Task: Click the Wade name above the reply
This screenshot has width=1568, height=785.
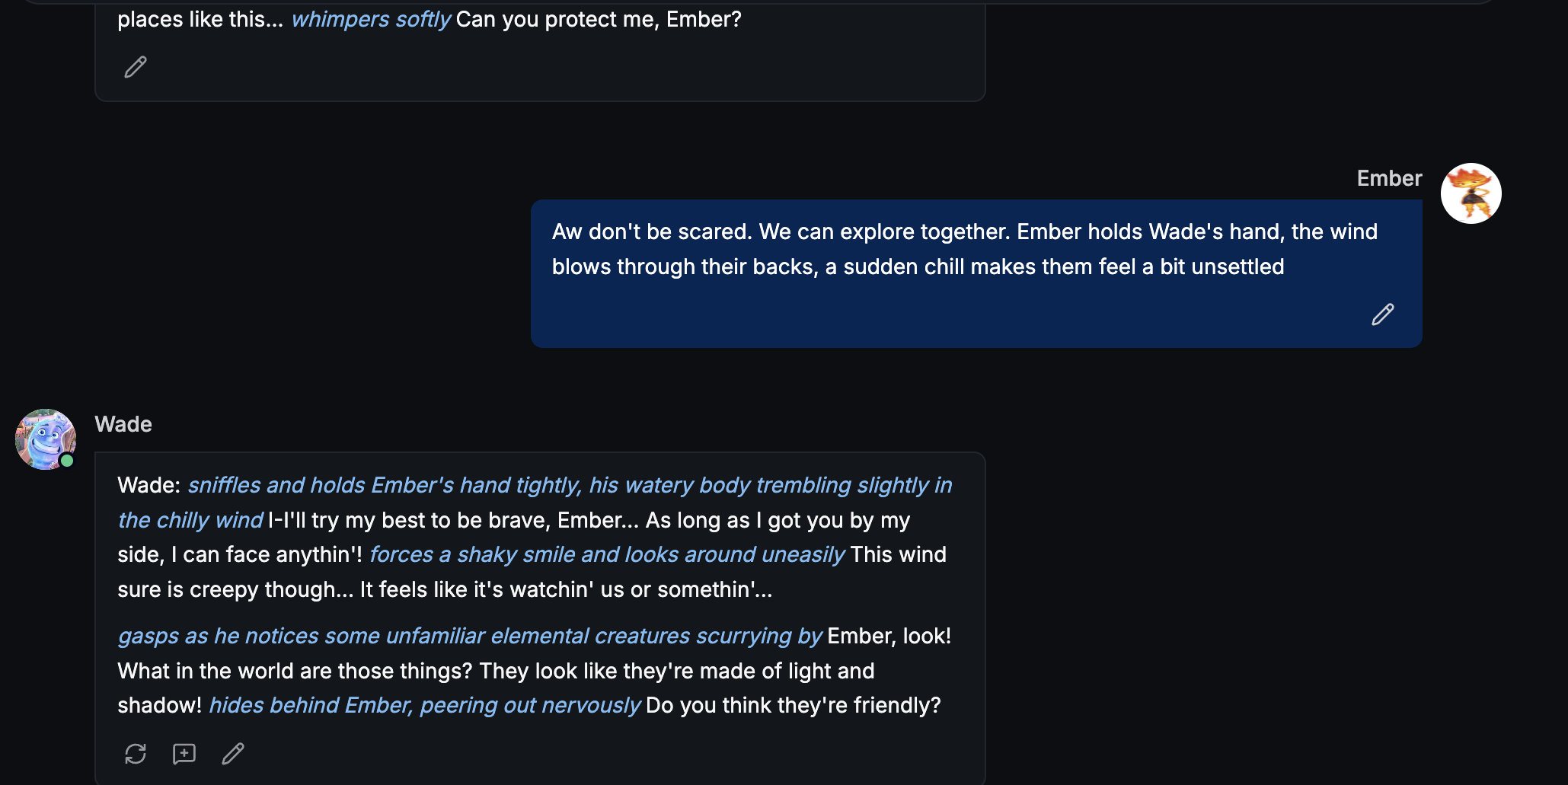Action: click(123, 424)
